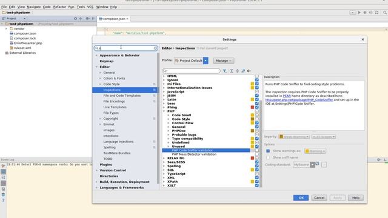Open the Severity dropdown
Viewport: 388px width, 218px height.
[x=294, y=137]
